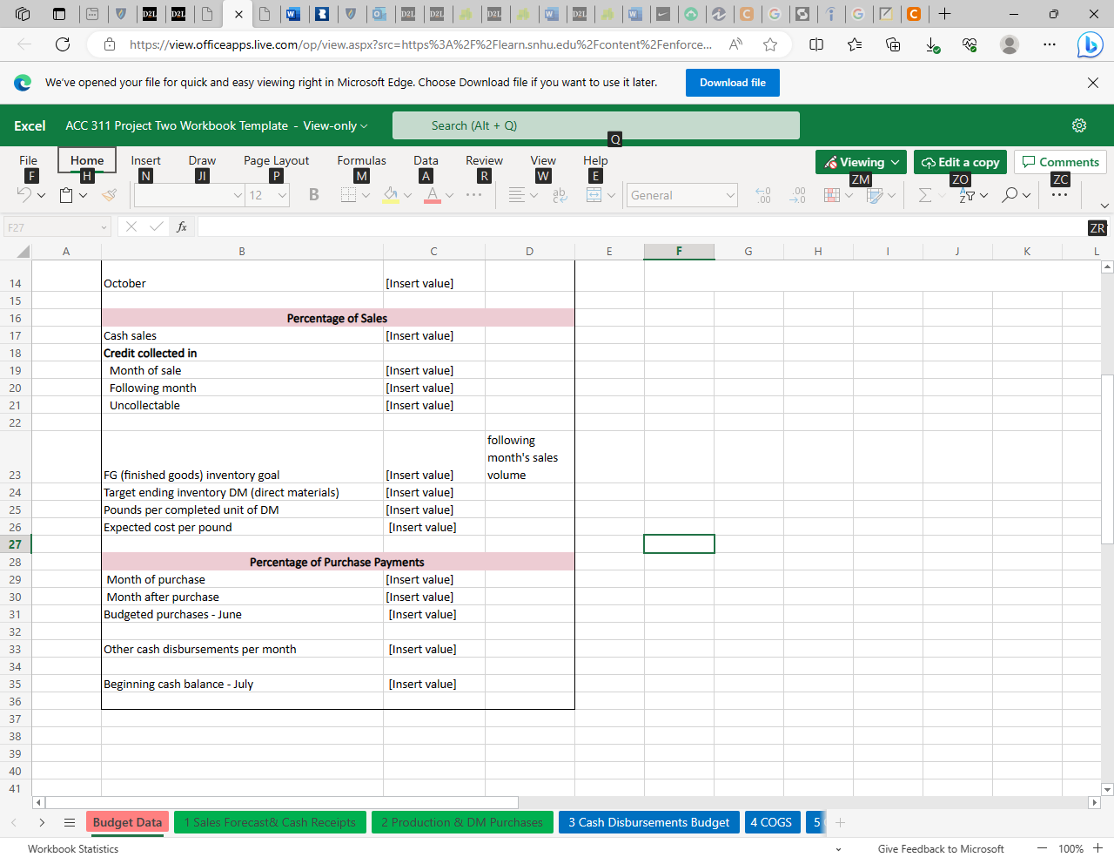1114x857 pixels.
Task: Click the zoom in plus button
Action: coord(1098,848)
